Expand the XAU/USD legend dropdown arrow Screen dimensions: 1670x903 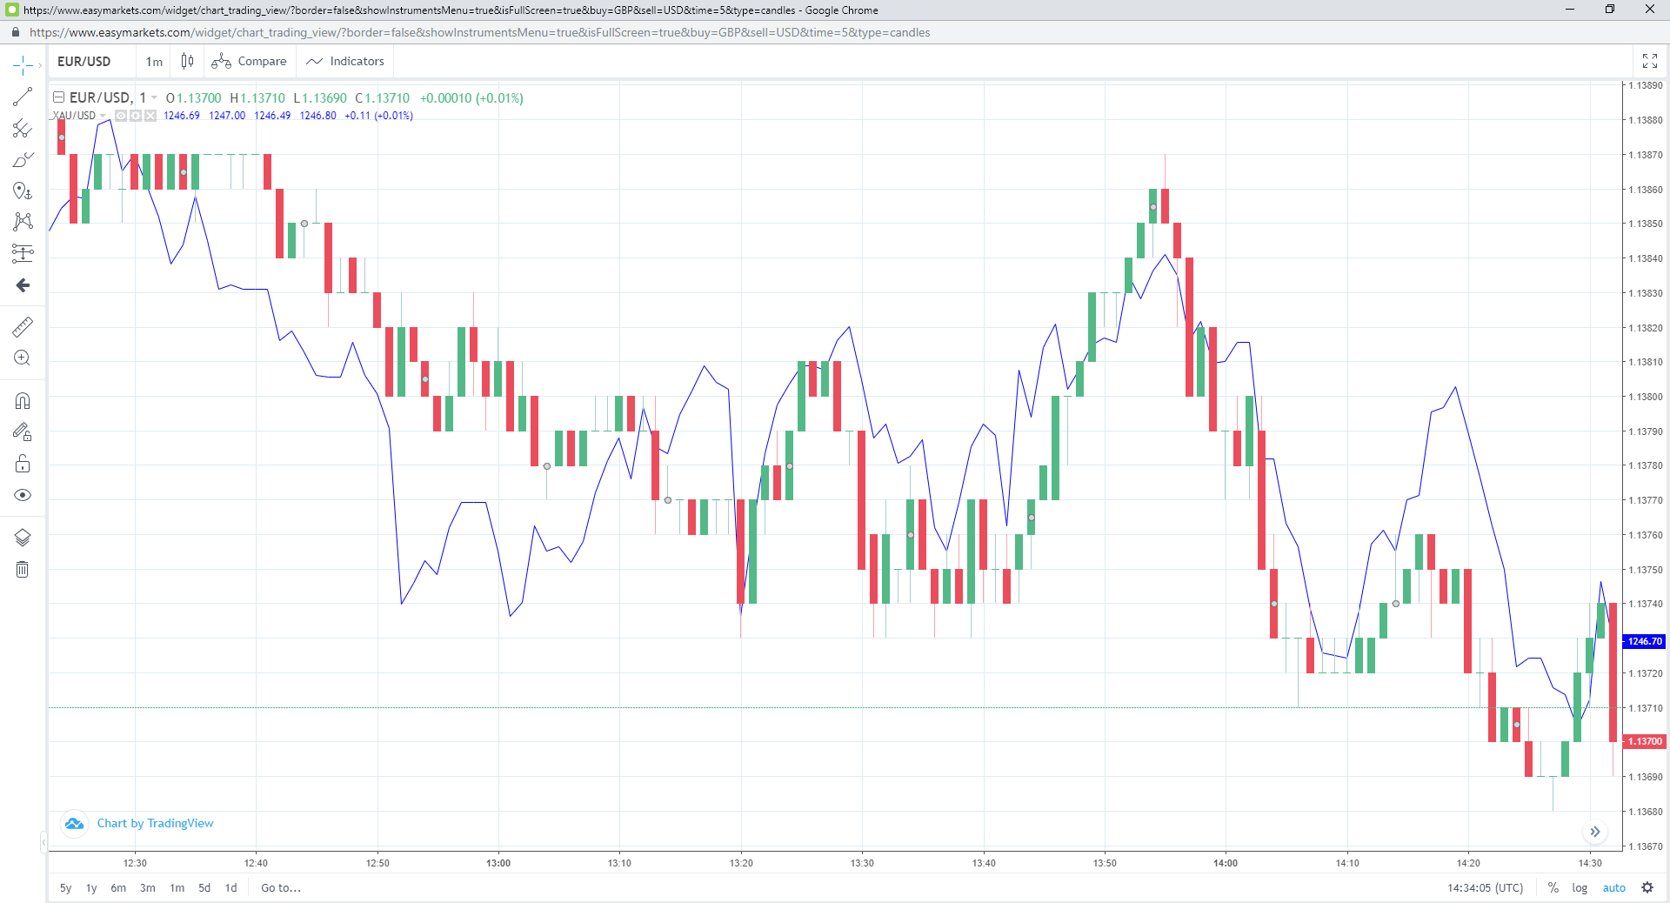coord(103,116)
